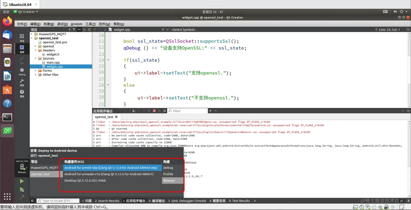
Task: Open the Terminal from the dock
Action: click(7, 117)
